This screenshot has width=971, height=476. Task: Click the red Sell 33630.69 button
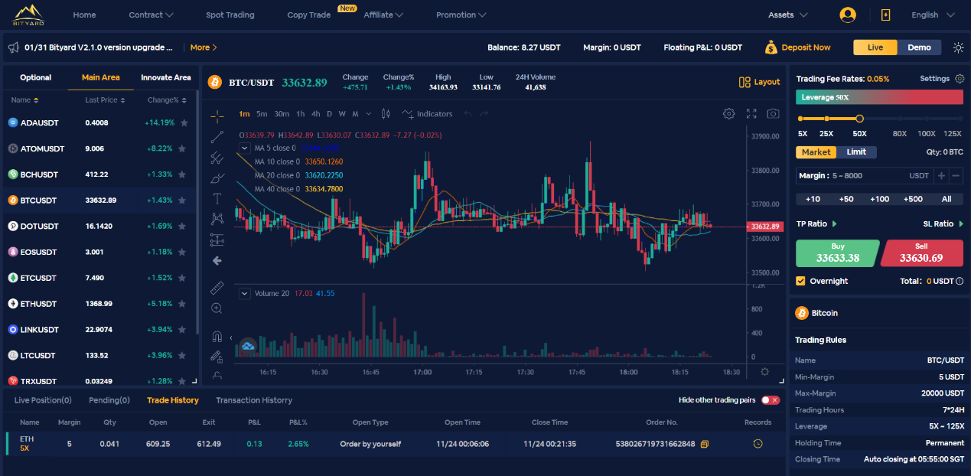point(922,253)
